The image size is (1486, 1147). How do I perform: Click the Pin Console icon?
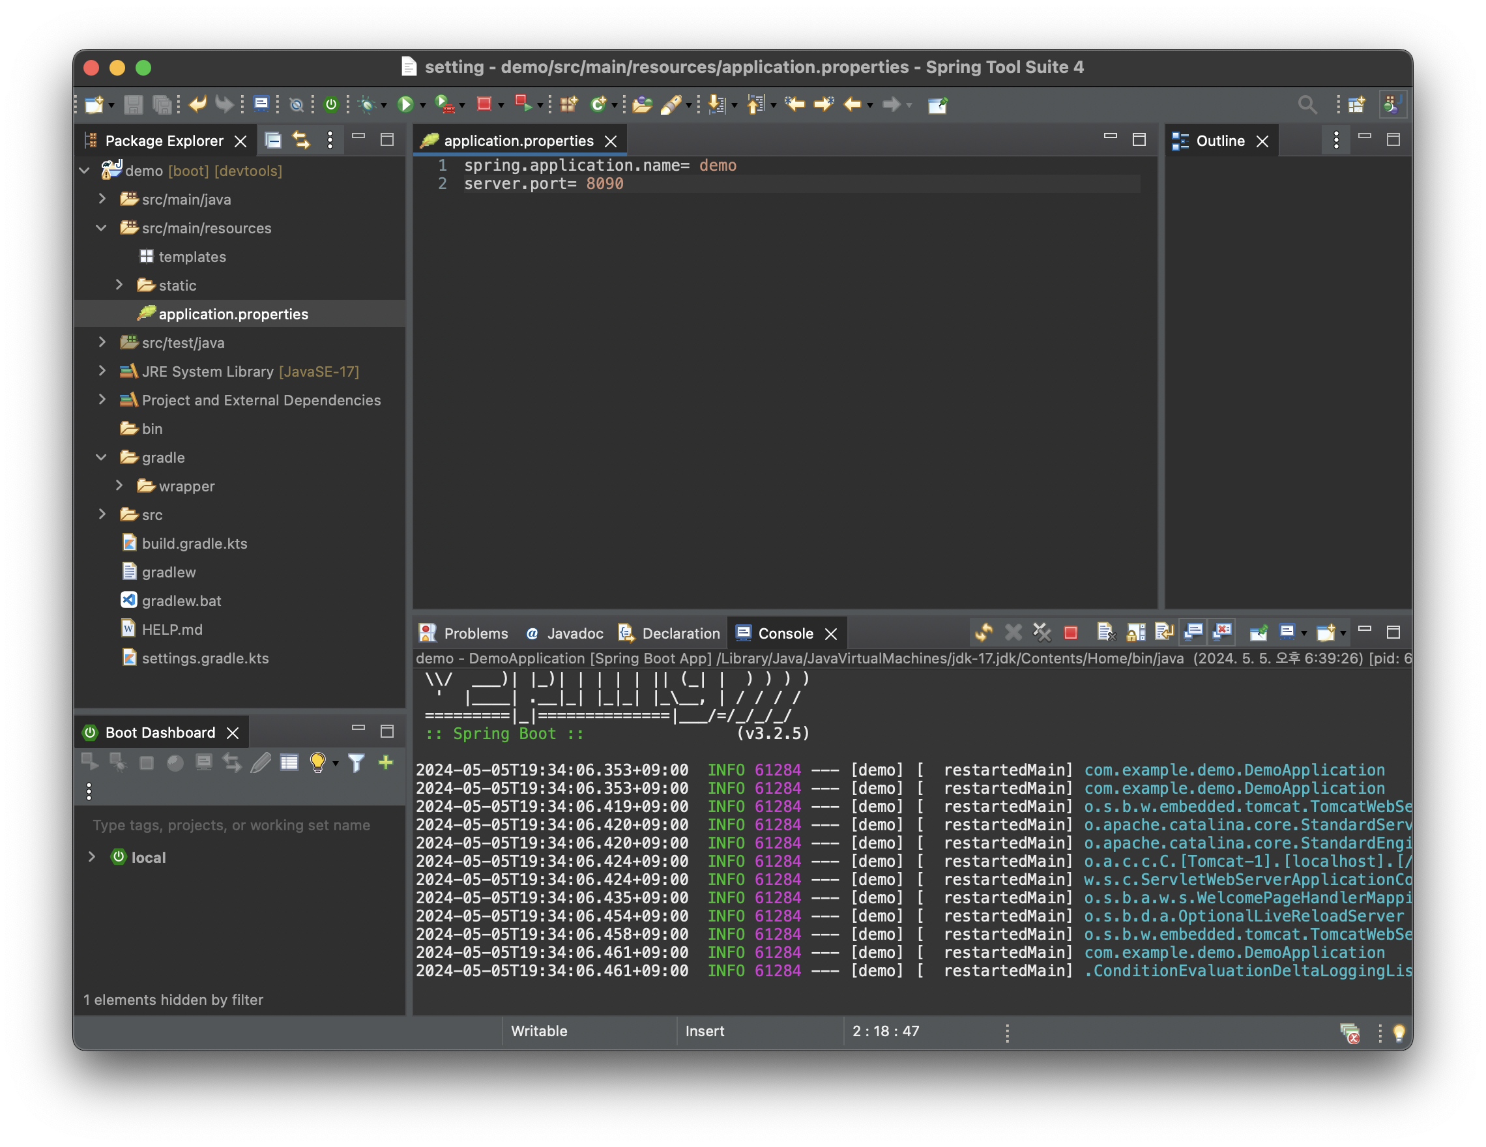coord(1258,633)
